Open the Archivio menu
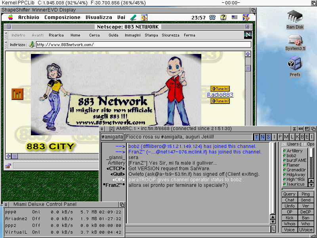This screenshot has height=238, width=317. pos(29,17)
